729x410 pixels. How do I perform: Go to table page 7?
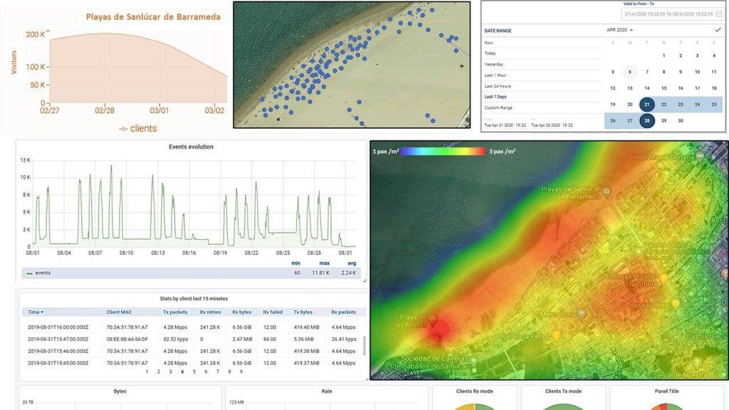218,372
